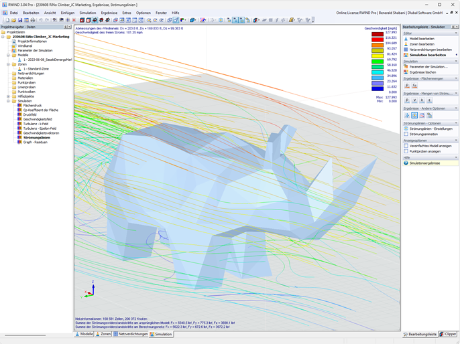Open the Ergebnisse menu
The image size is (460, 344).
click(x=109, y=13)
